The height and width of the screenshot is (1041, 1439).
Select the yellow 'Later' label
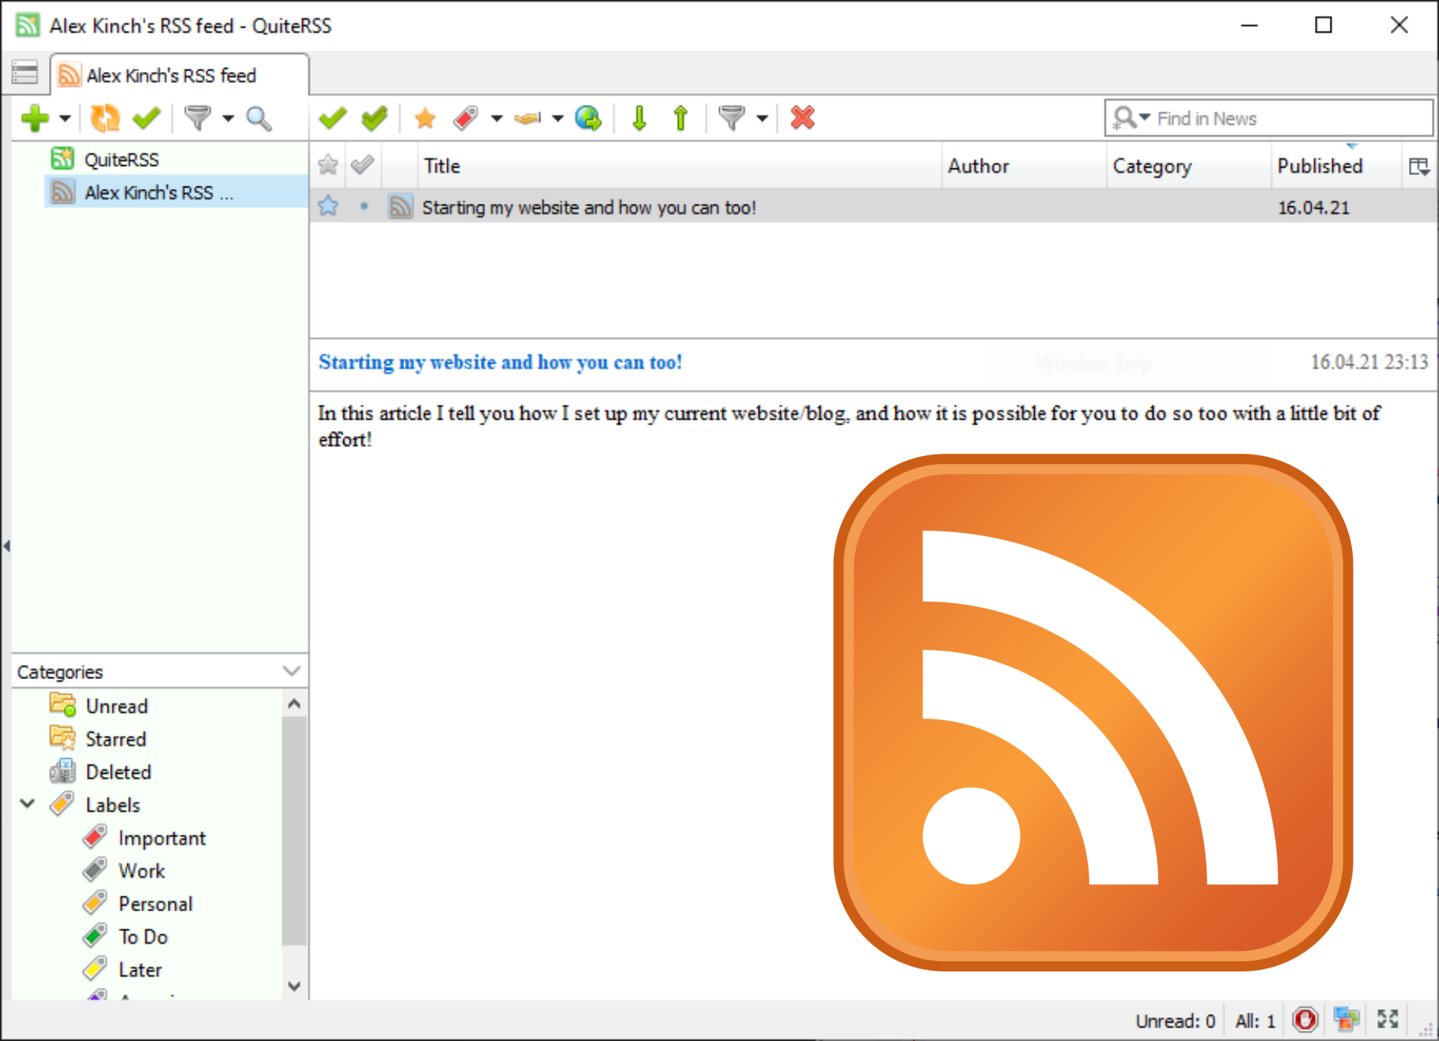139,969
